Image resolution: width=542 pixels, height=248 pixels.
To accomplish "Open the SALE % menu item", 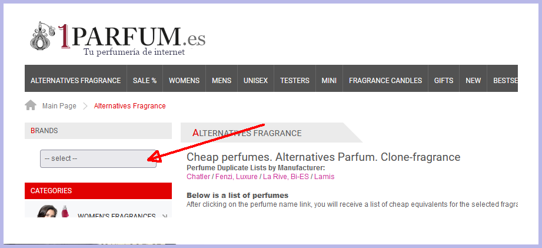I will coord(145,81).
